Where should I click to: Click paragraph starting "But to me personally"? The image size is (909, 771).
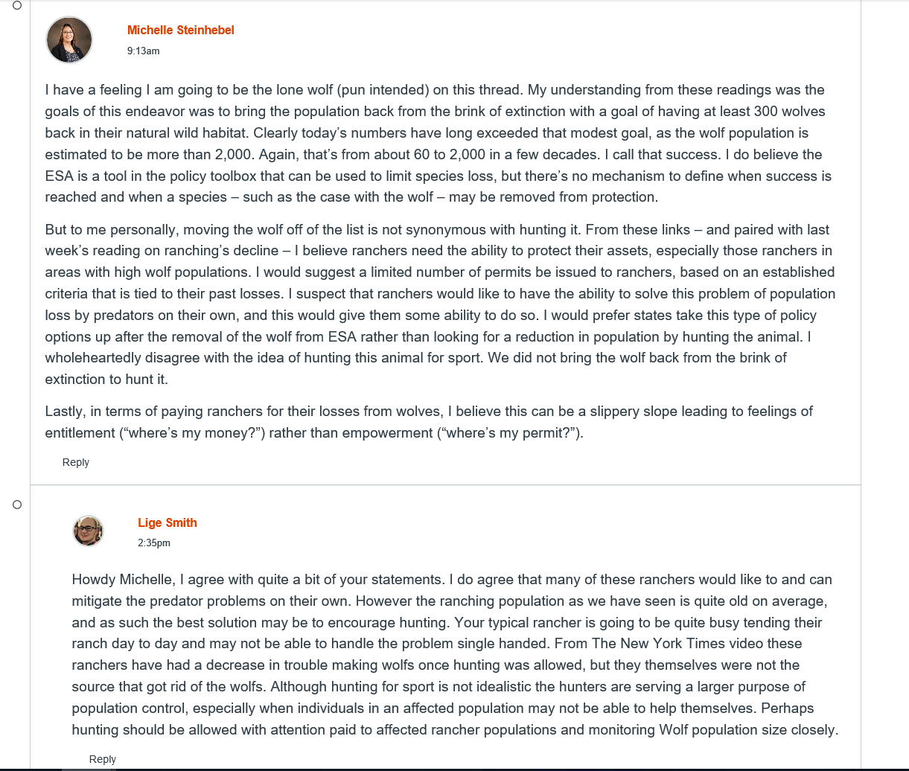tap(440, 304)
